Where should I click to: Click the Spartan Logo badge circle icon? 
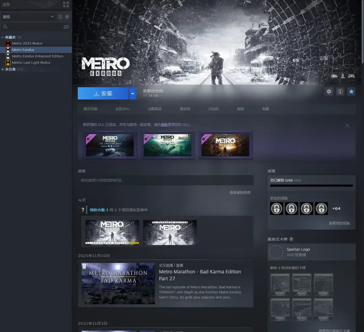tap(276, 252)
